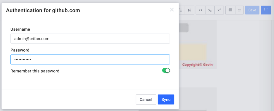Apply subscript formatting from the toolbar

coord(210,10)
